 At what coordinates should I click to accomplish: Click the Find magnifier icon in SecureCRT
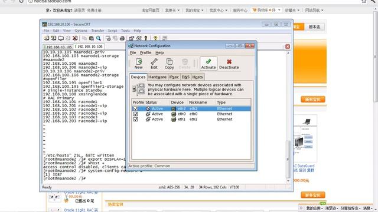tap(99, 38)
